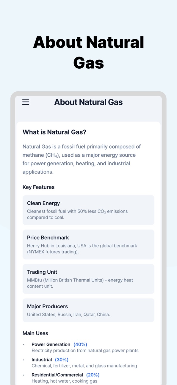Click the natural gas description paragraph
Screen dimensions: 177x385
tap(82, 159)
